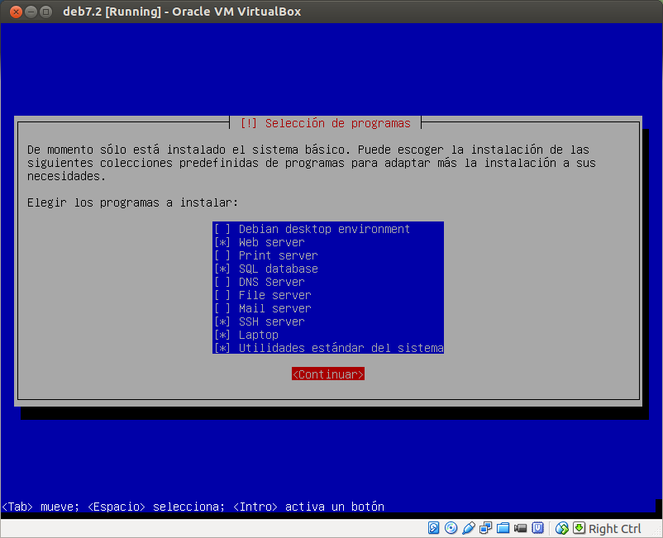Click the Right Ctrl host key indicator

point(615,527)
